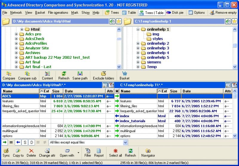Click the Same path icon
239x166 pixels.
[80, 74]
